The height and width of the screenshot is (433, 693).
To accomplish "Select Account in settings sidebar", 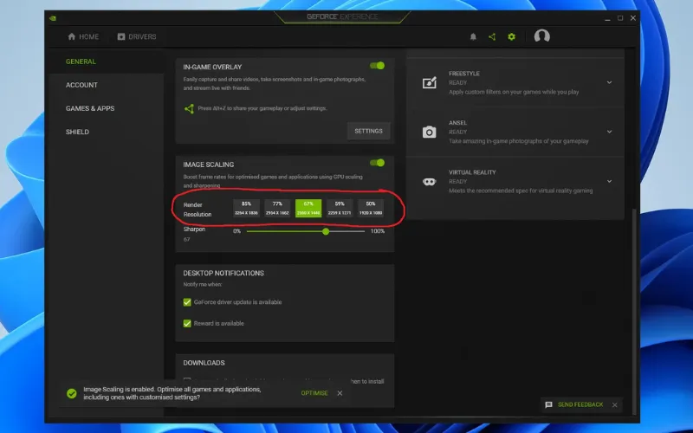I will tap(81, 85).
